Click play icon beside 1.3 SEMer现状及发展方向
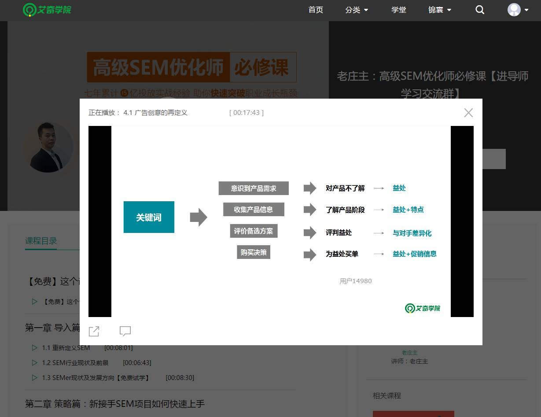The image size is (541, 417). [x=34, y=378]
